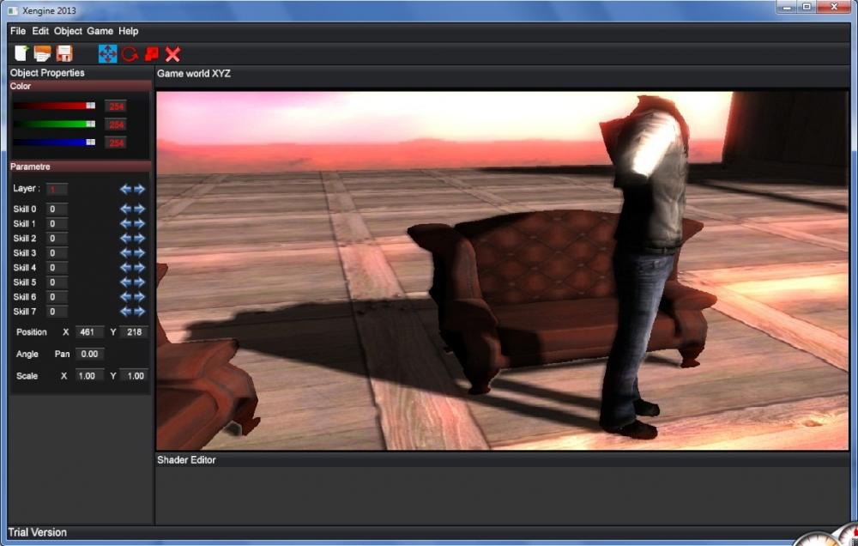Click the red channel value field

coord(116,106)
